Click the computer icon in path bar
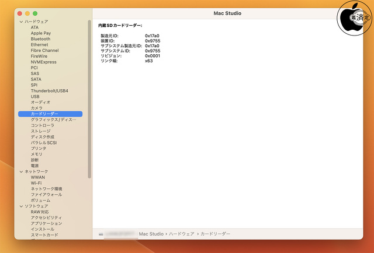Image resolution: width=374 pixels, height=253 pixels. 101,234
